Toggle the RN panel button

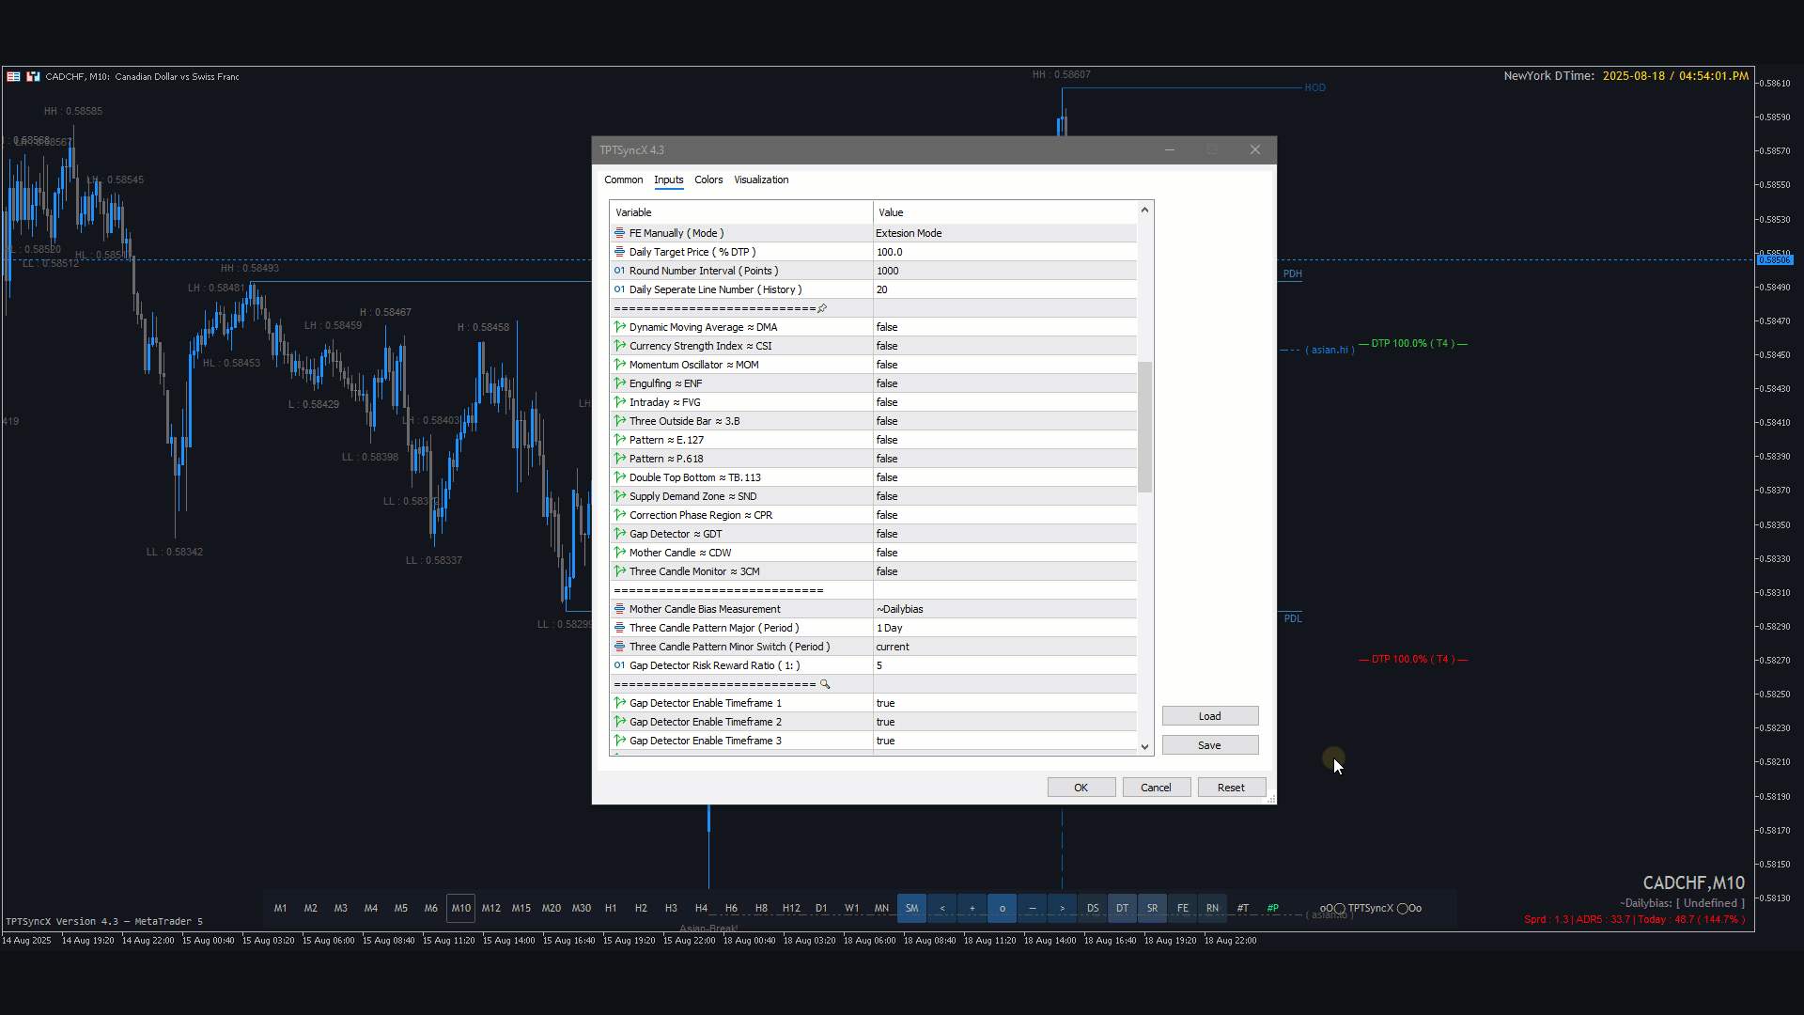click(1212, 908)
